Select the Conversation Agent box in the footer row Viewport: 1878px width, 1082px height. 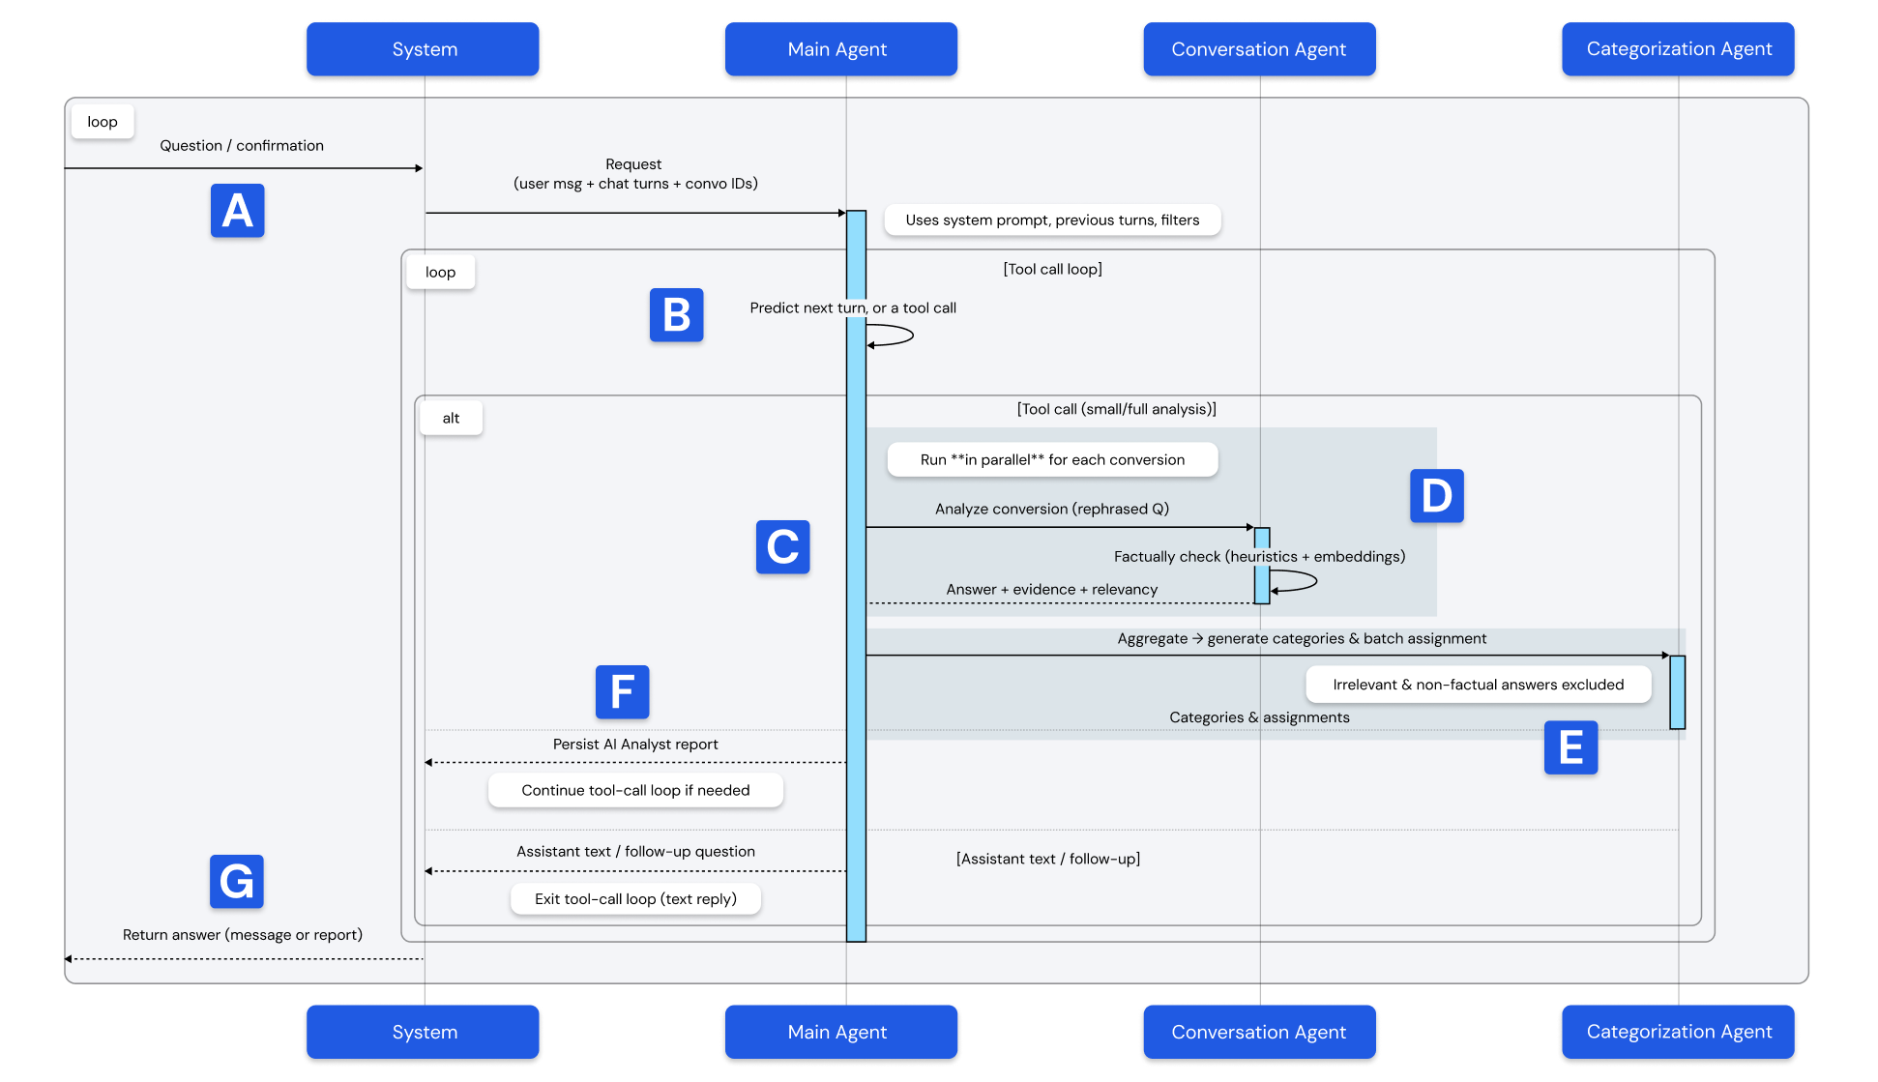[x=1259, y=1032]
